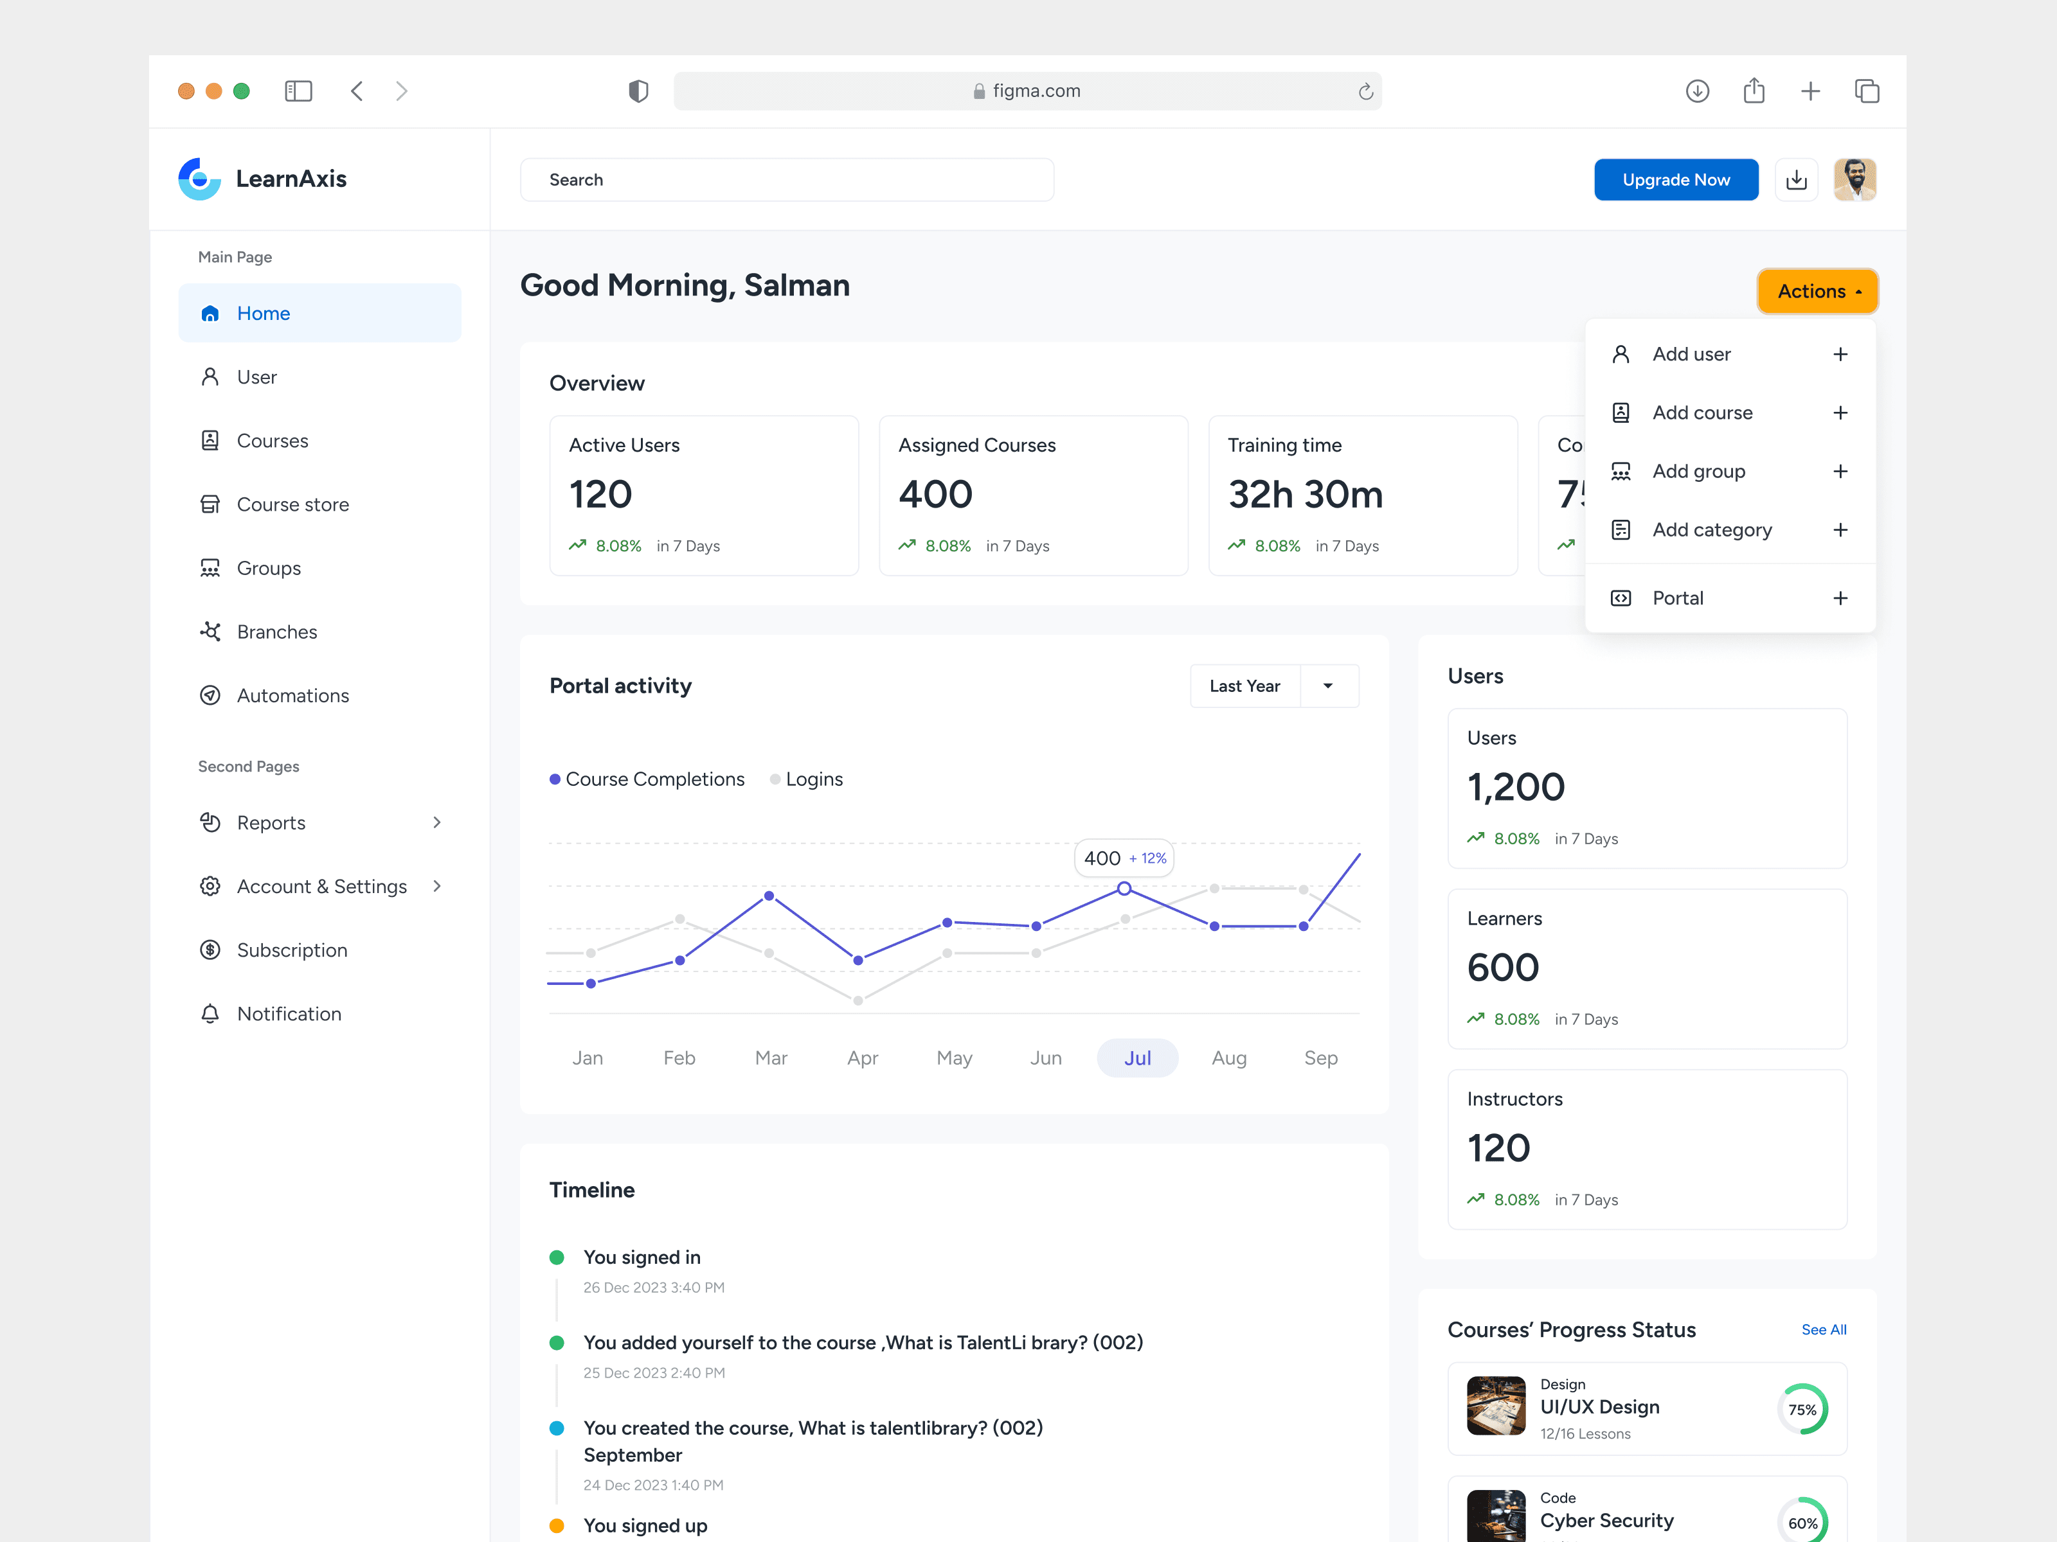Image resolution: width=2057 pixels, height=1542 pixels.
Task: Click the Upgrade Now button
Action: pos(1675,179)
